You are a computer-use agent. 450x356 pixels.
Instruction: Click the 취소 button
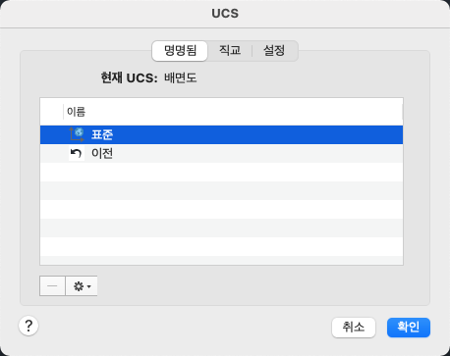(x=354, y=327)
